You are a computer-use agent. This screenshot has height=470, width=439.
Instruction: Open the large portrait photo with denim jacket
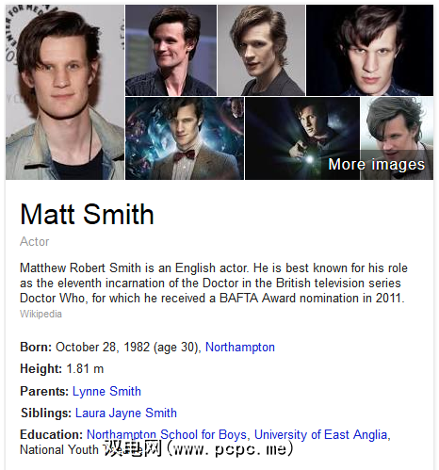click(x=65, y=92)
